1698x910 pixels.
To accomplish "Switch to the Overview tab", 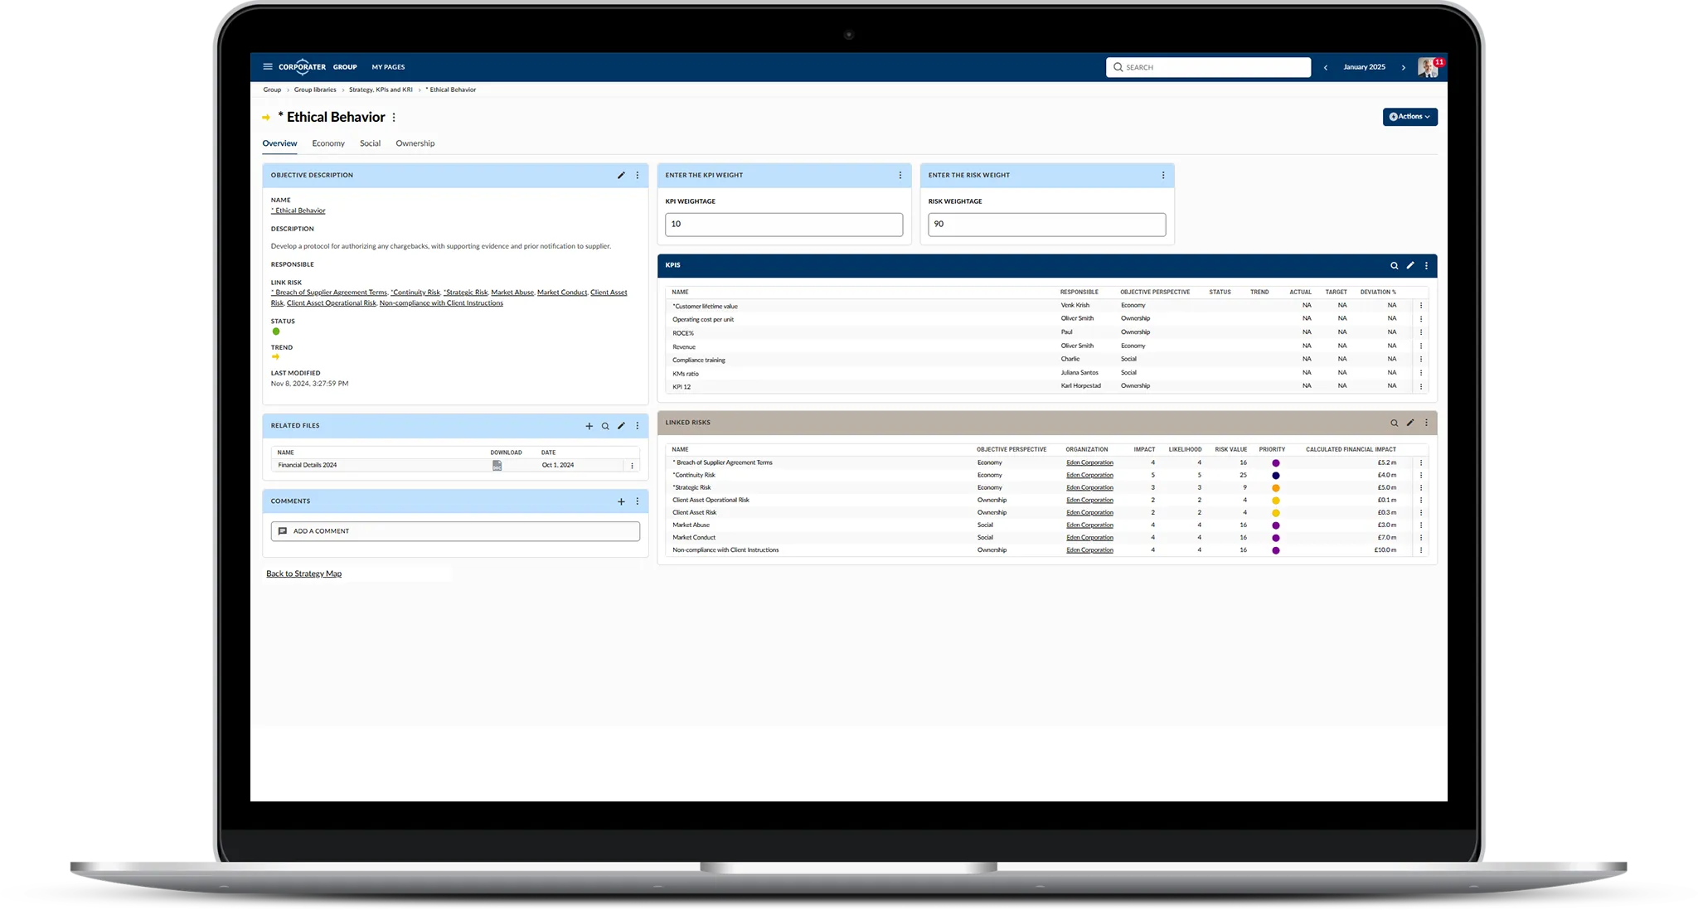I will (279, 143).
